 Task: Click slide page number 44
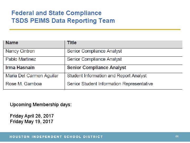177,136
